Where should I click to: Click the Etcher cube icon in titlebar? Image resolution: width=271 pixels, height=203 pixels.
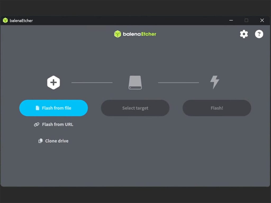tap(5, 20)
